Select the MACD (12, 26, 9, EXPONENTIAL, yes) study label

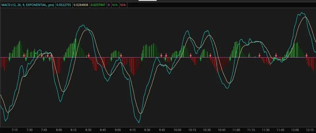(28, 5)
